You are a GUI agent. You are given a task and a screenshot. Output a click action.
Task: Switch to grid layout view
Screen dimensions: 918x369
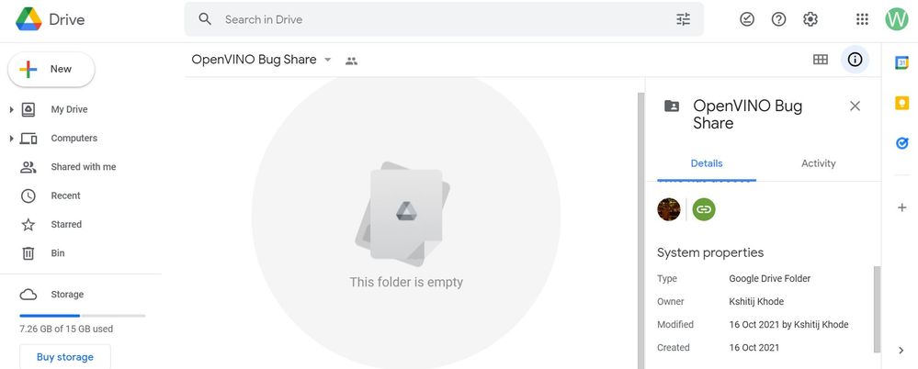(821, 60)
